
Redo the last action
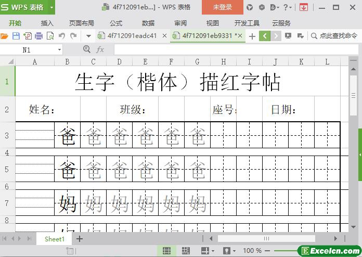[x=73, y=36]
